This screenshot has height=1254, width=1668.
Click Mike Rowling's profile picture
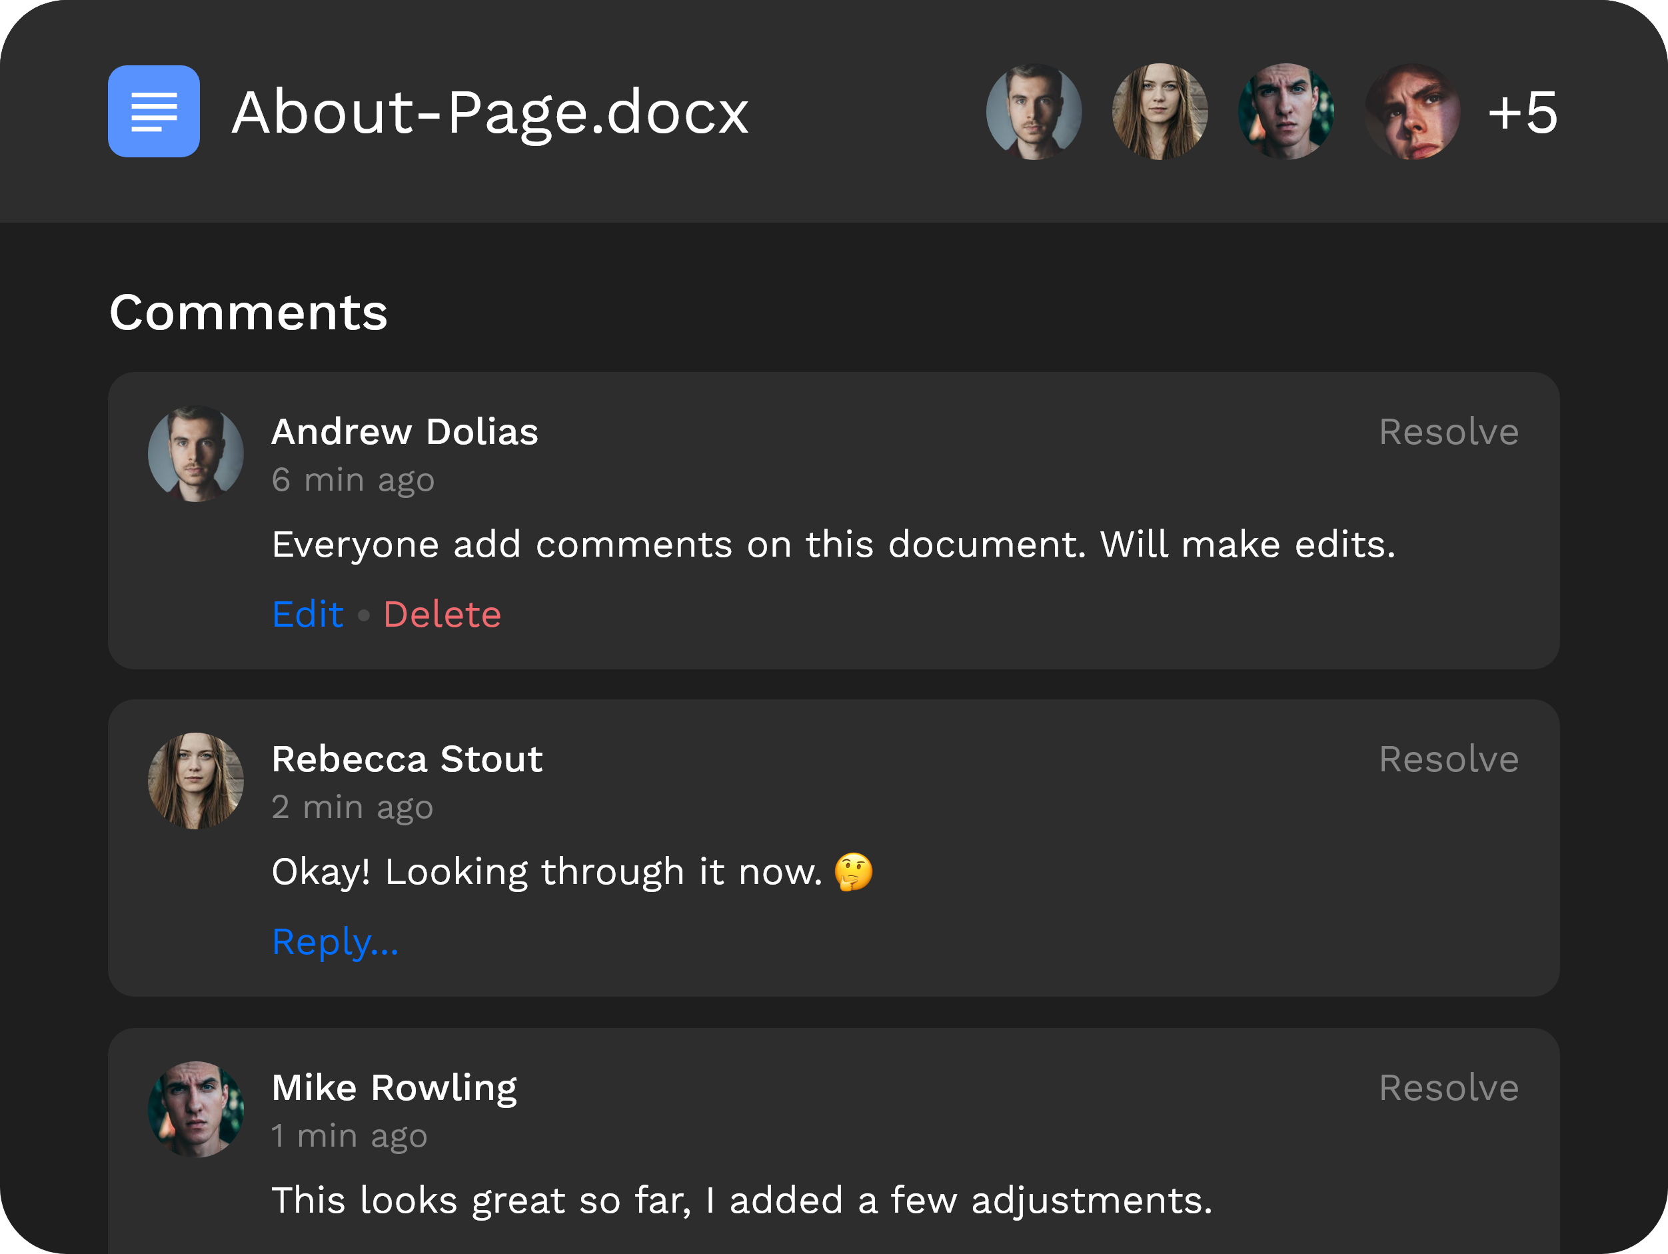click(195, 1107)
